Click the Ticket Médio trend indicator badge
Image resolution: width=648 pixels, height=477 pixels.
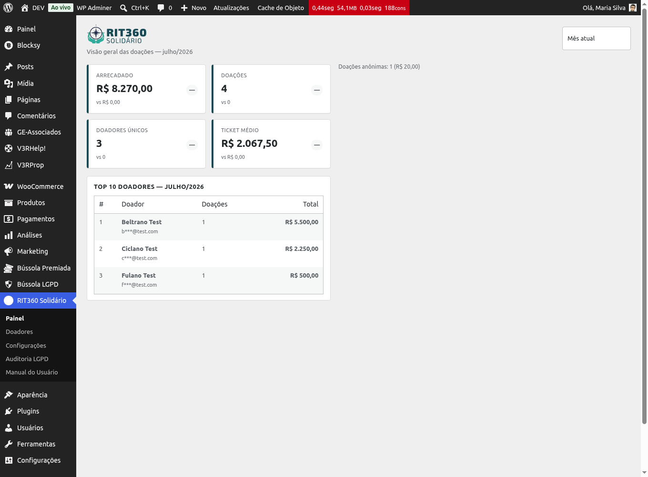tap(317, 145)
